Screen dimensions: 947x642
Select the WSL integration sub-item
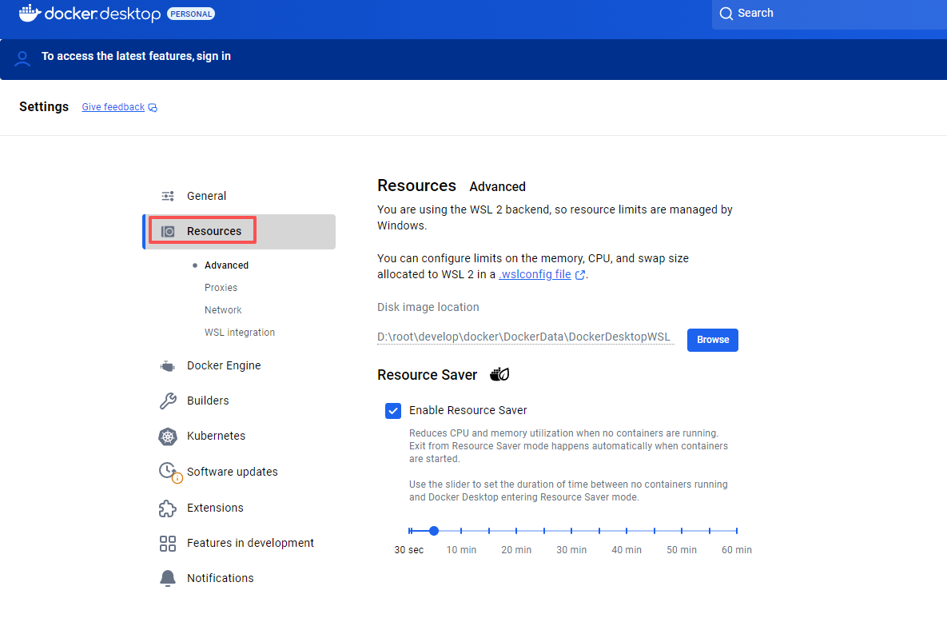pos(240,332)
